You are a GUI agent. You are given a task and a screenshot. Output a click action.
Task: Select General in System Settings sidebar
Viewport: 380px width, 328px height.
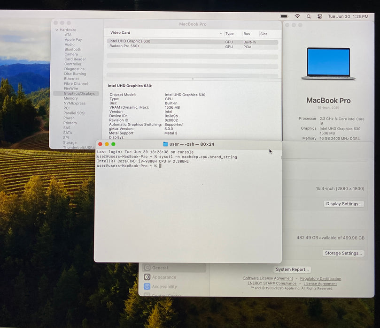[x=174, y=268]
